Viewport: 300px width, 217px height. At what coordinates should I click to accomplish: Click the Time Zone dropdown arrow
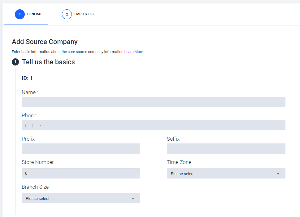[278, 174]
